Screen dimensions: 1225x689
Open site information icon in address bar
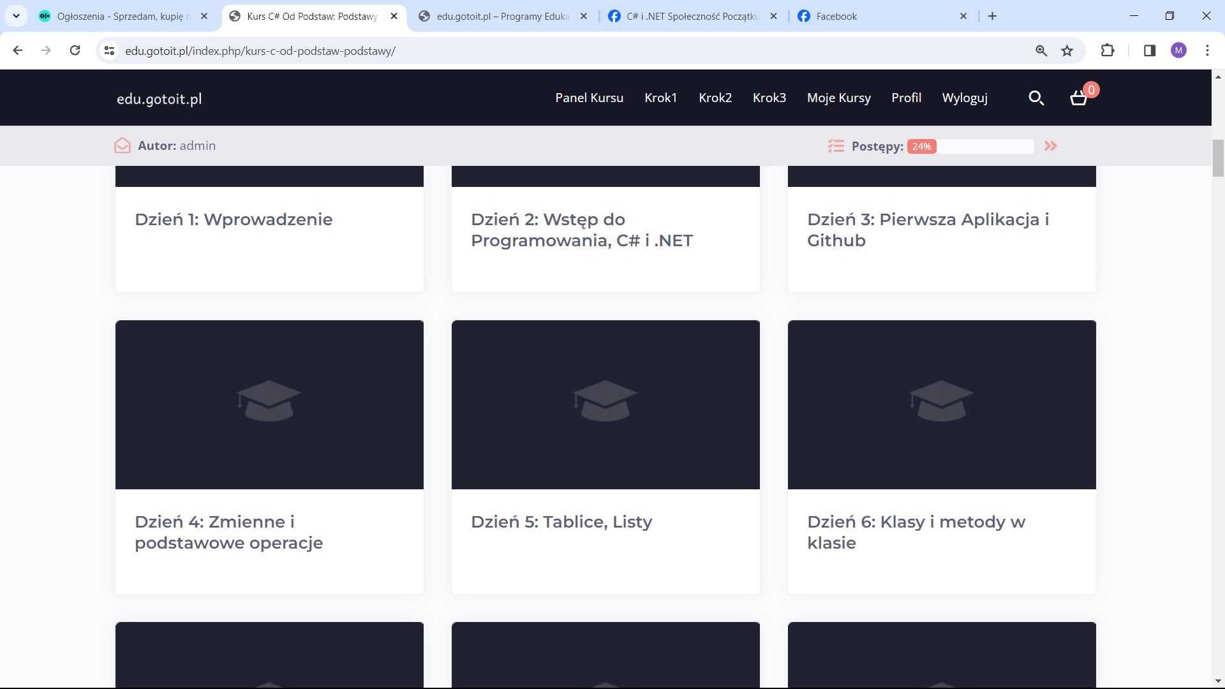point(109,50)
